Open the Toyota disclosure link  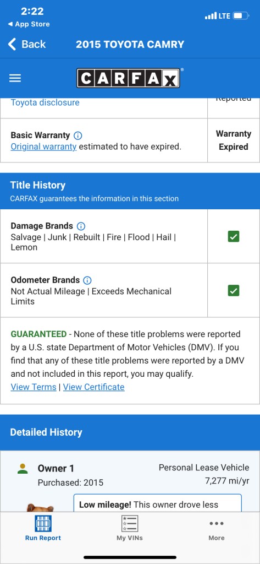(x=45, y=102)
